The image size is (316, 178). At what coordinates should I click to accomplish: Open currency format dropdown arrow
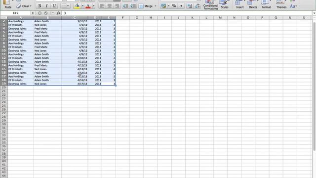point(169,6)
